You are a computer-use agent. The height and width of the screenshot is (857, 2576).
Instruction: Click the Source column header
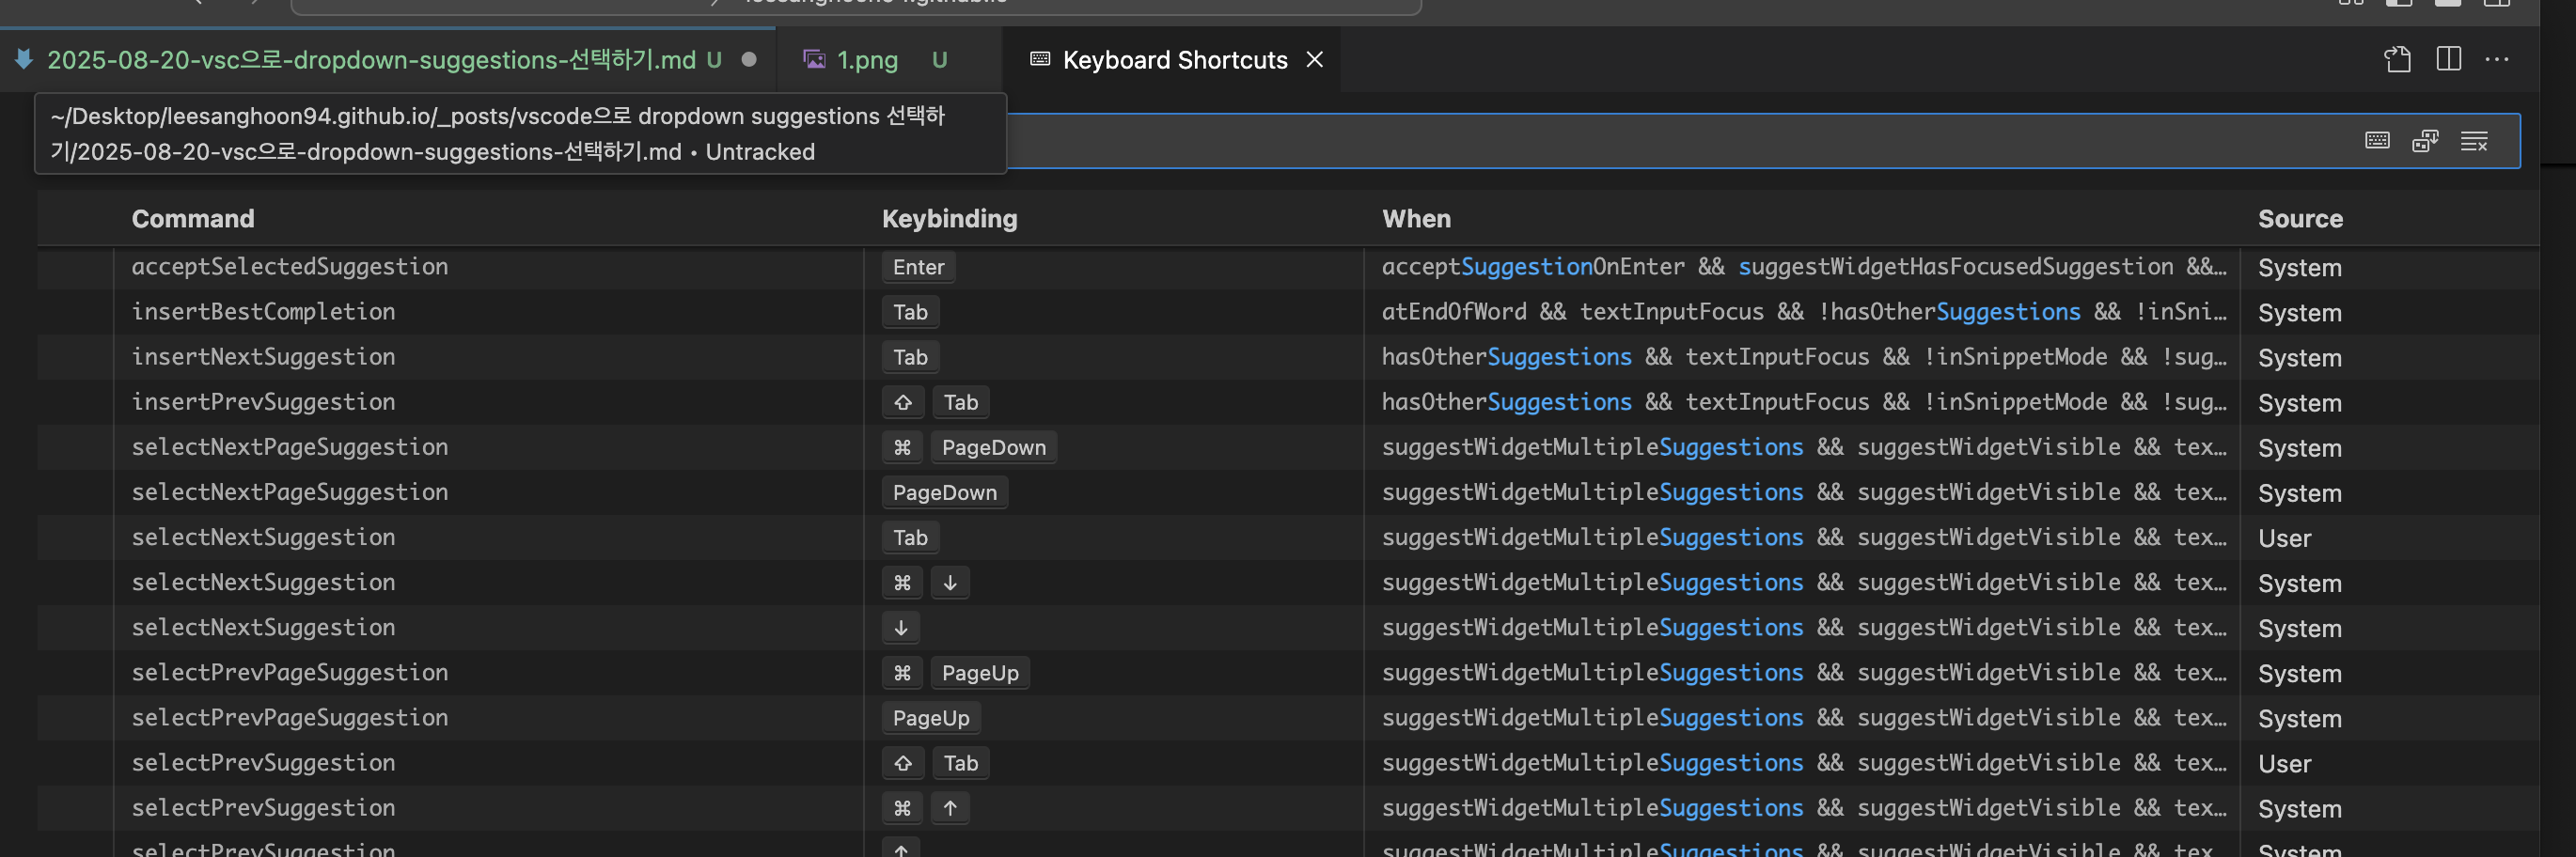point(2300,219)
